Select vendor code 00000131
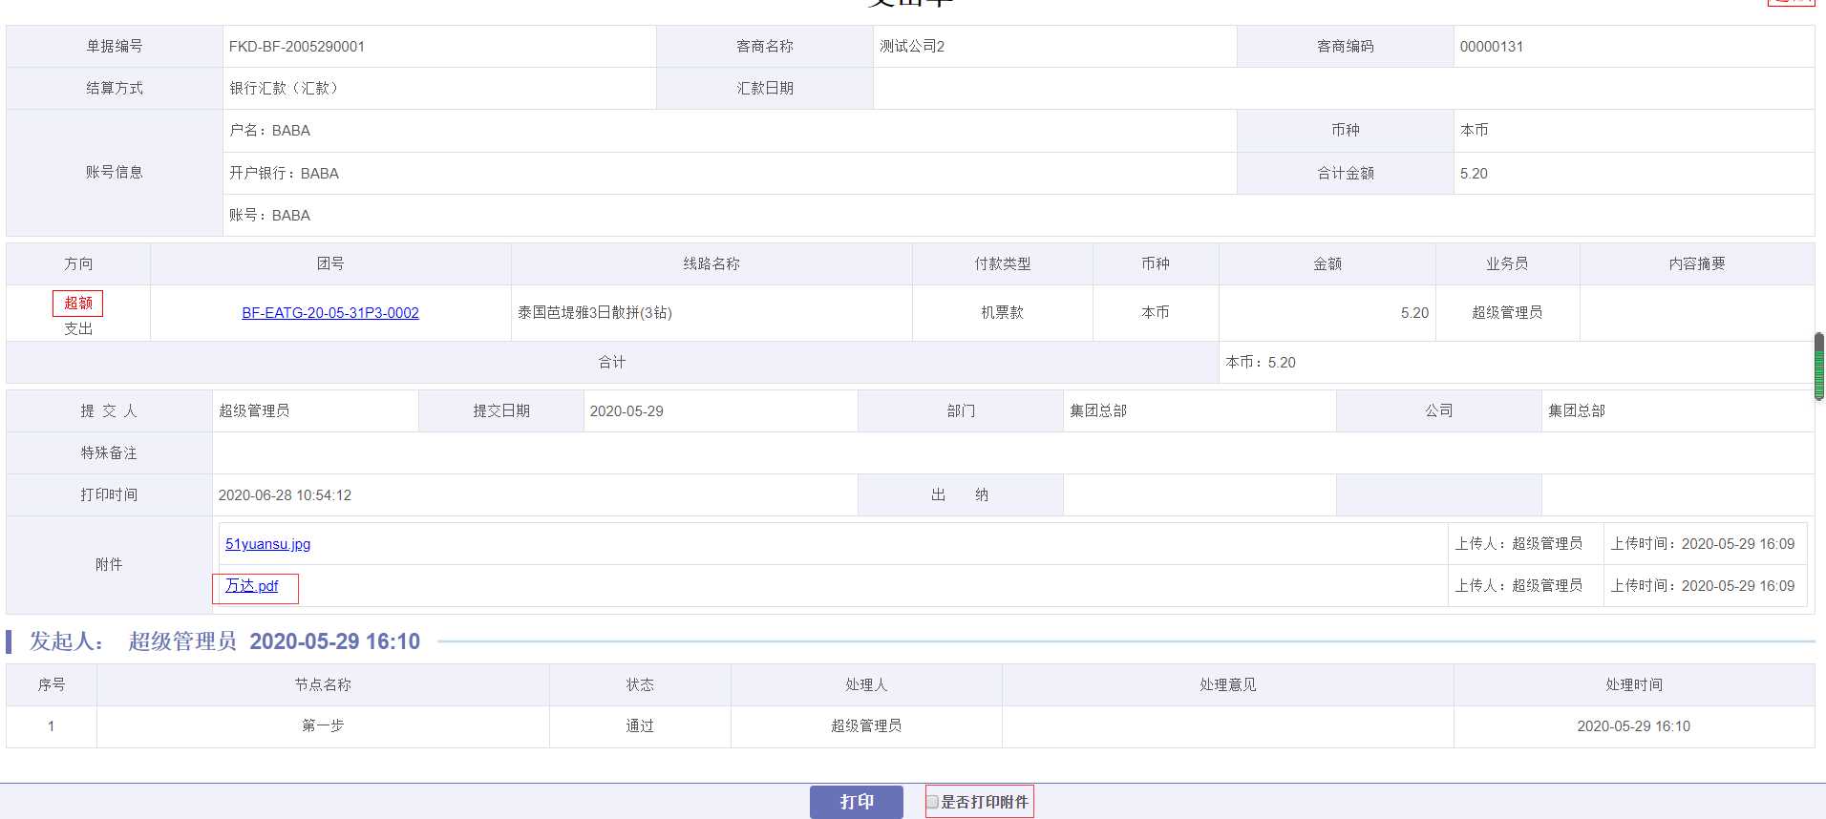Screen dimensions: 1826x819 point(1492,47)
